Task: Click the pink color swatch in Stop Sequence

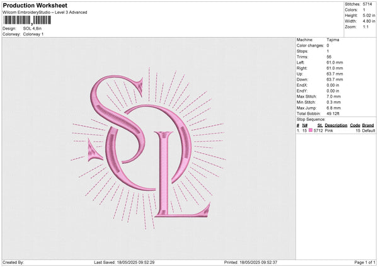Action: pos(310,130)
